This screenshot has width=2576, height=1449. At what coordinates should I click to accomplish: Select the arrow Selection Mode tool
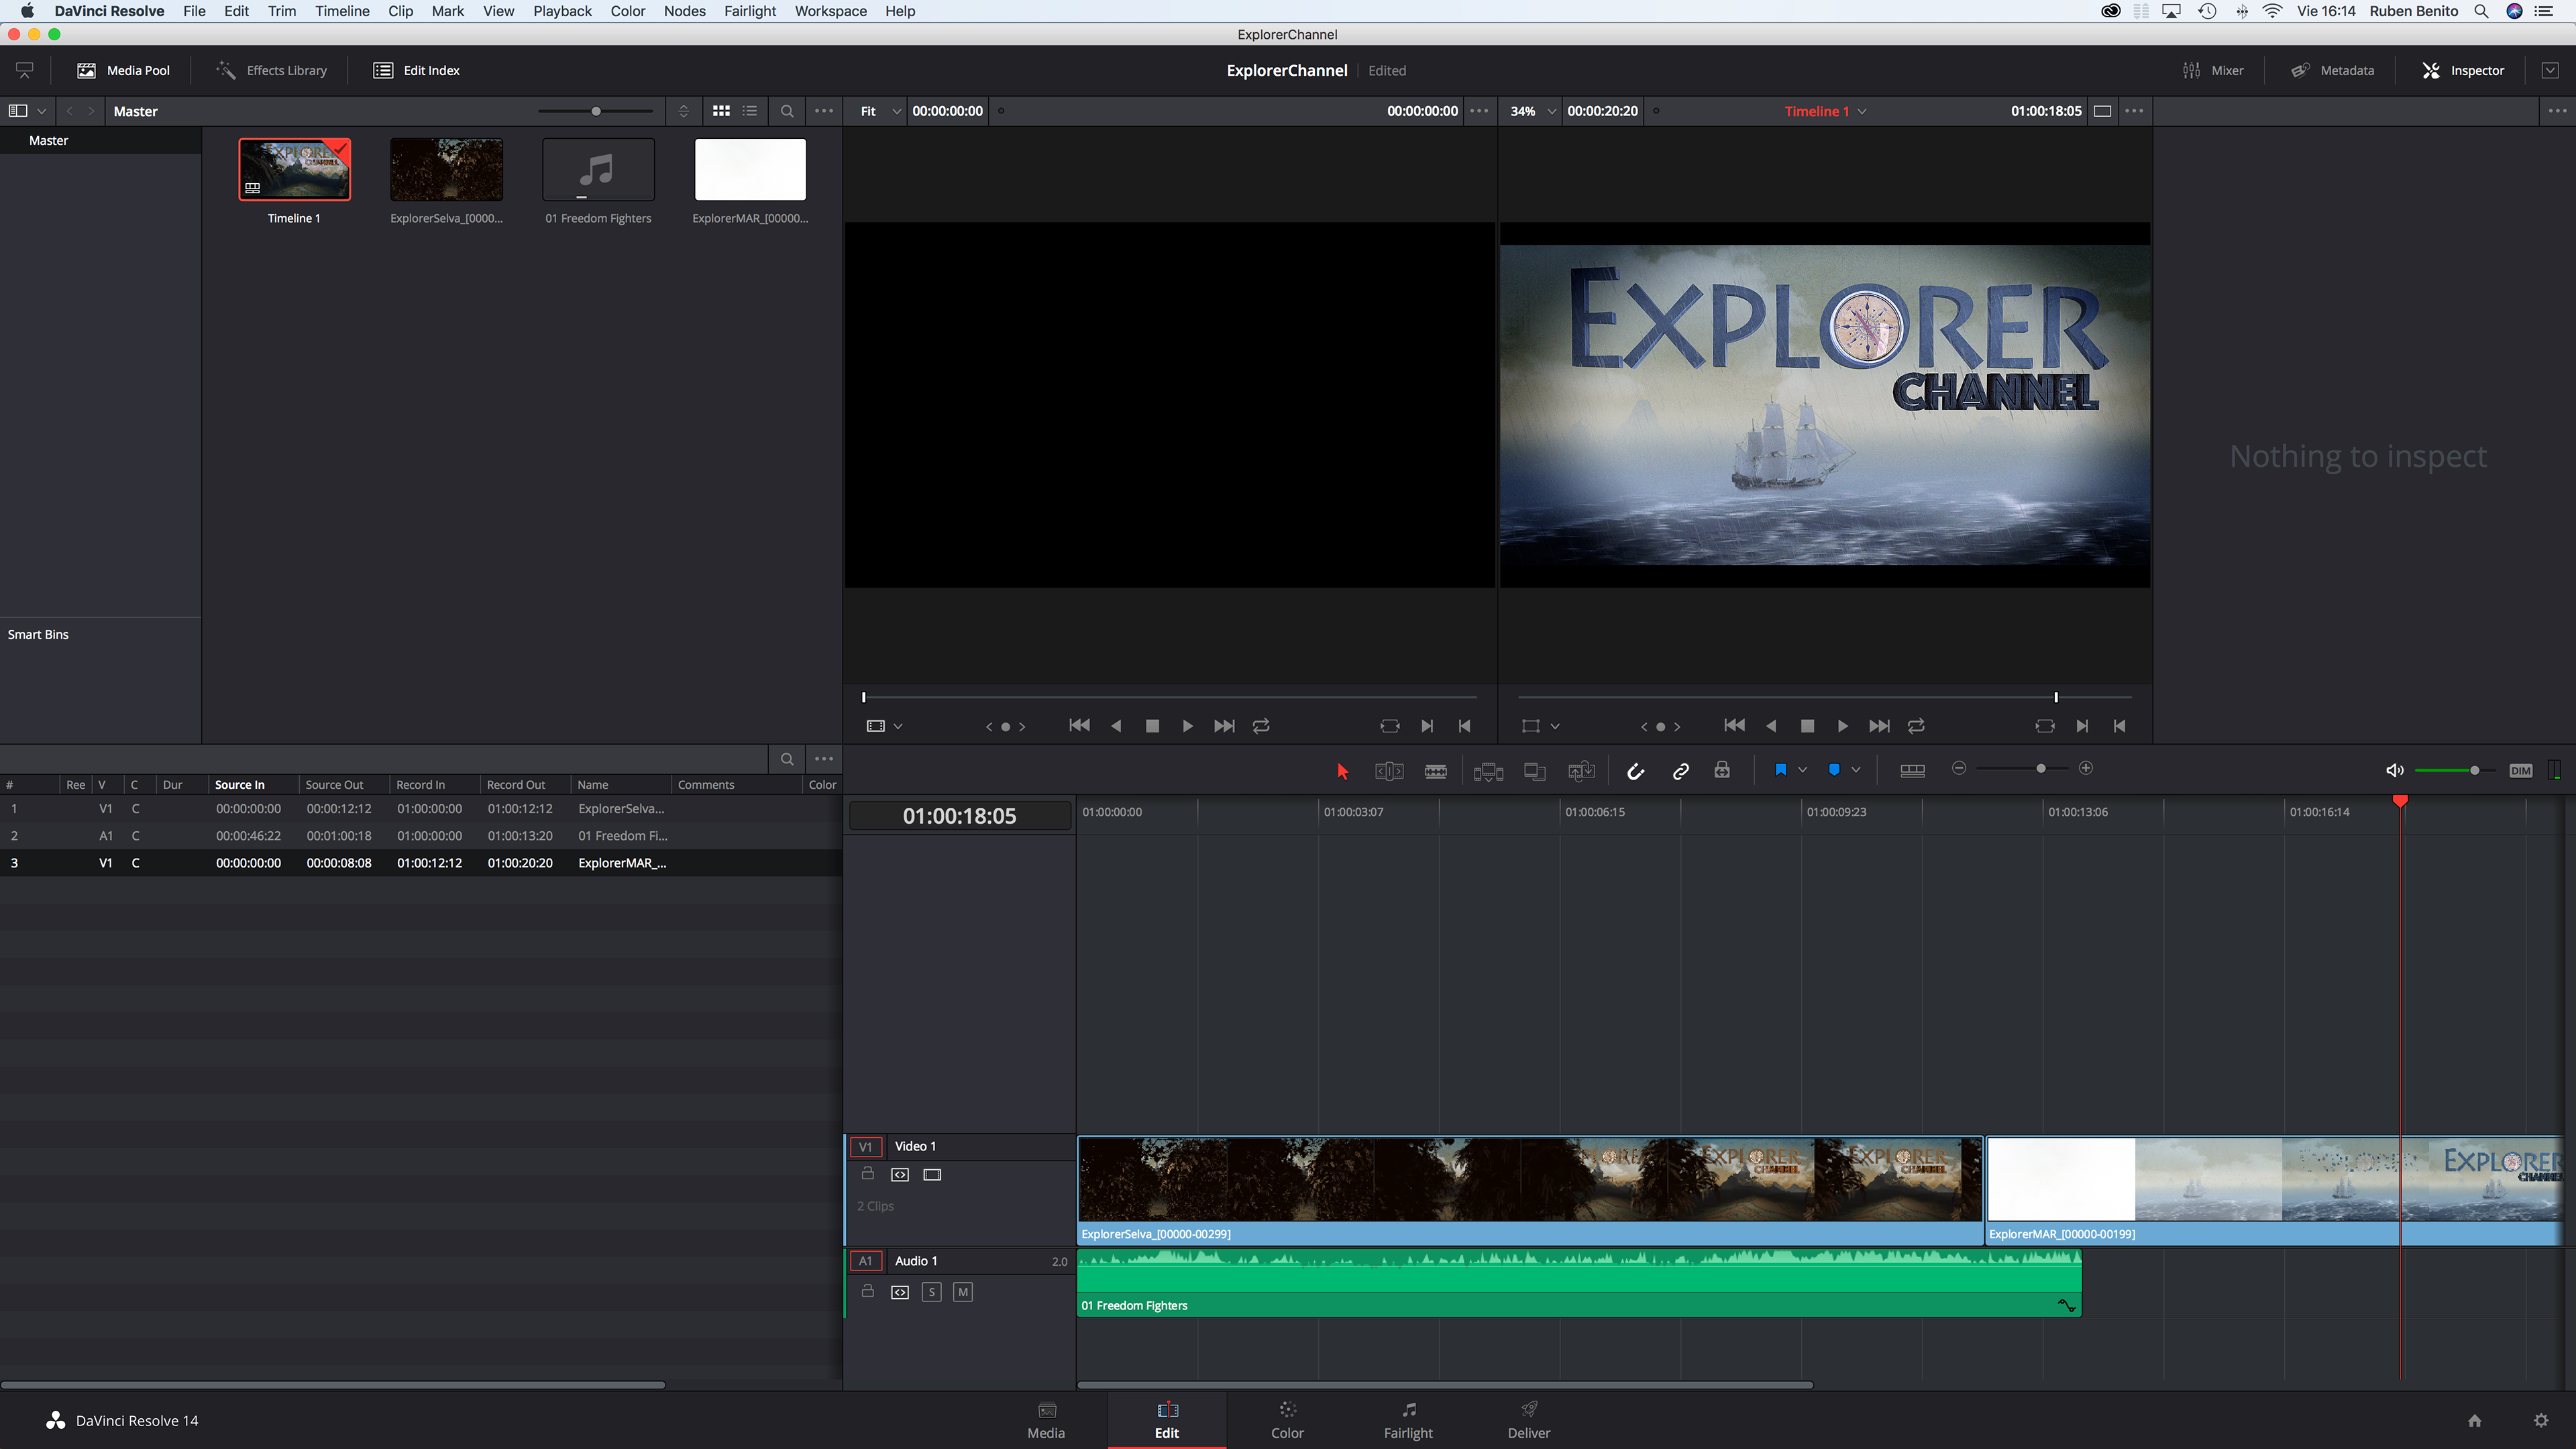pyautogui.click(x=1342, y=770)
